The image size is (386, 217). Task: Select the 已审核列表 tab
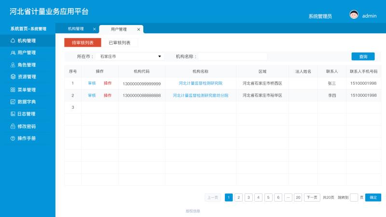(119, 43)
